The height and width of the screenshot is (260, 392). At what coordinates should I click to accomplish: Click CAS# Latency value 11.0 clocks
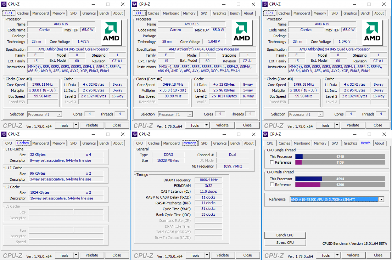(208, 191)
